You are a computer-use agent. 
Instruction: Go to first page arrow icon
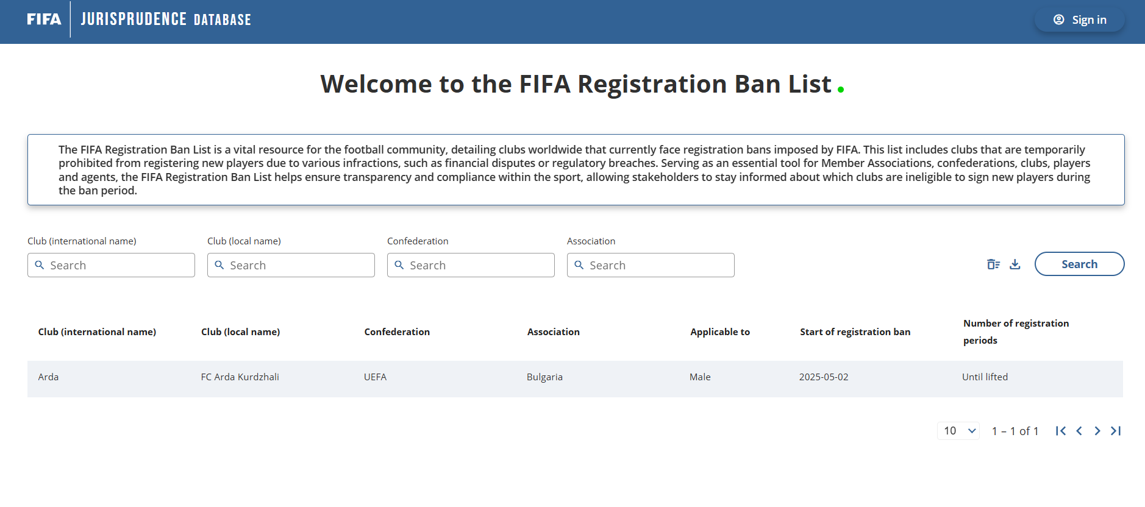point(1061,431)
